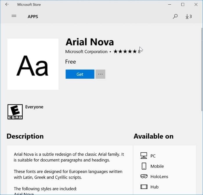This screenshot has height=195, width=203.
Task: Click the Hub device icon
Action: click(x=144, y=187)
